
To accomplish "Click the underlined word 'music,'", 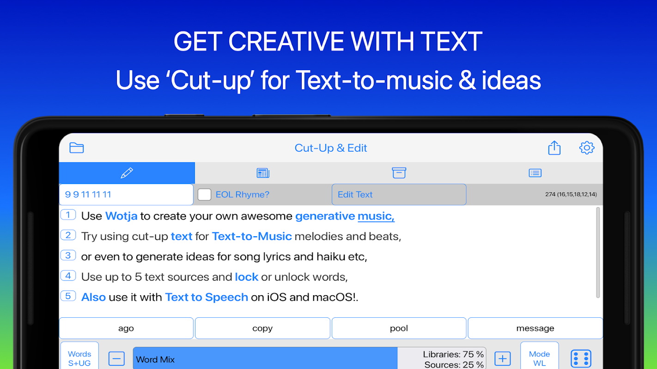I will (376, 216).
